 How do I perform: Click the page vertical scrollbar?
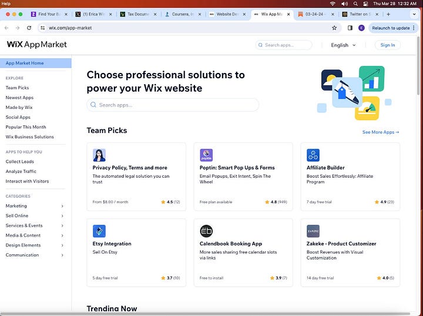pyautogui.click(x=418, y=66)
